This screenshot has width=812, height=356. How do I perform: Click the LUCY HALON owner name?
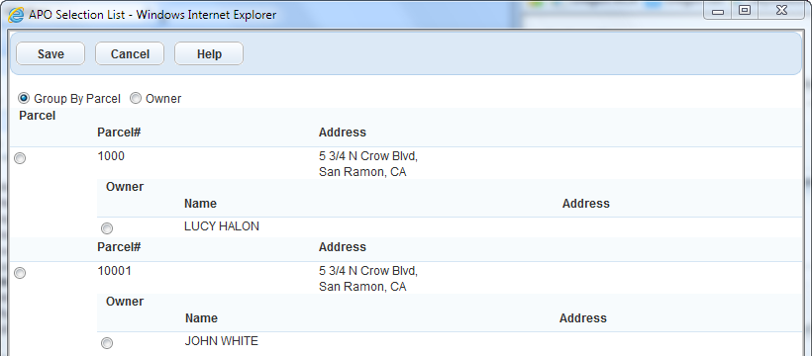(x=222, y=226)
